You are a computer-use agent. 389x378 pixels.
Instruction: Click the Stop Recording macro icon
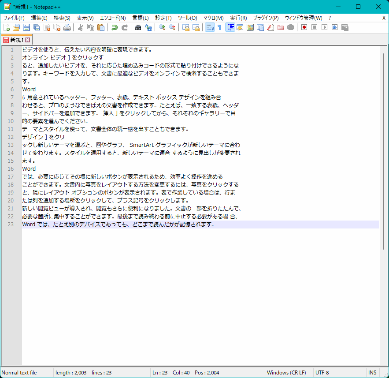[314, 27]
